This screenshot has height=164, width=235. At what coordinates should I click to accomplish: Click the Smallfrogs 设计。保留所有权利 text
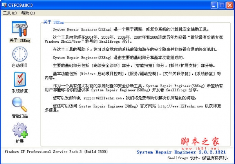(198, 158)
